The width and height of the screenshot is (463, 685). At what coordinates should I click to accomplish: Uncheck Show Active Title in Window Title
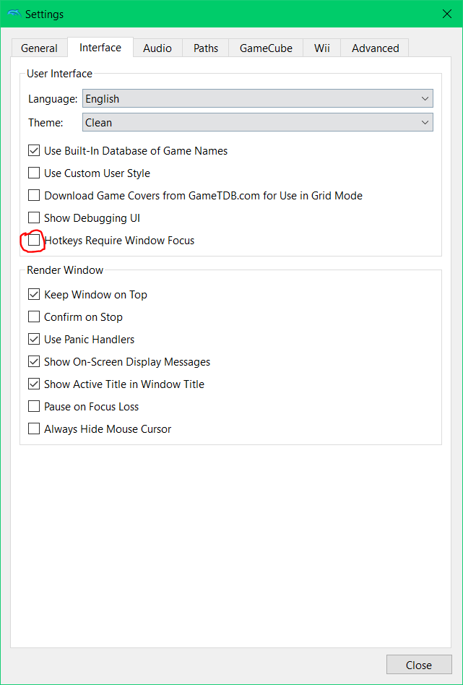pos(34,384)
